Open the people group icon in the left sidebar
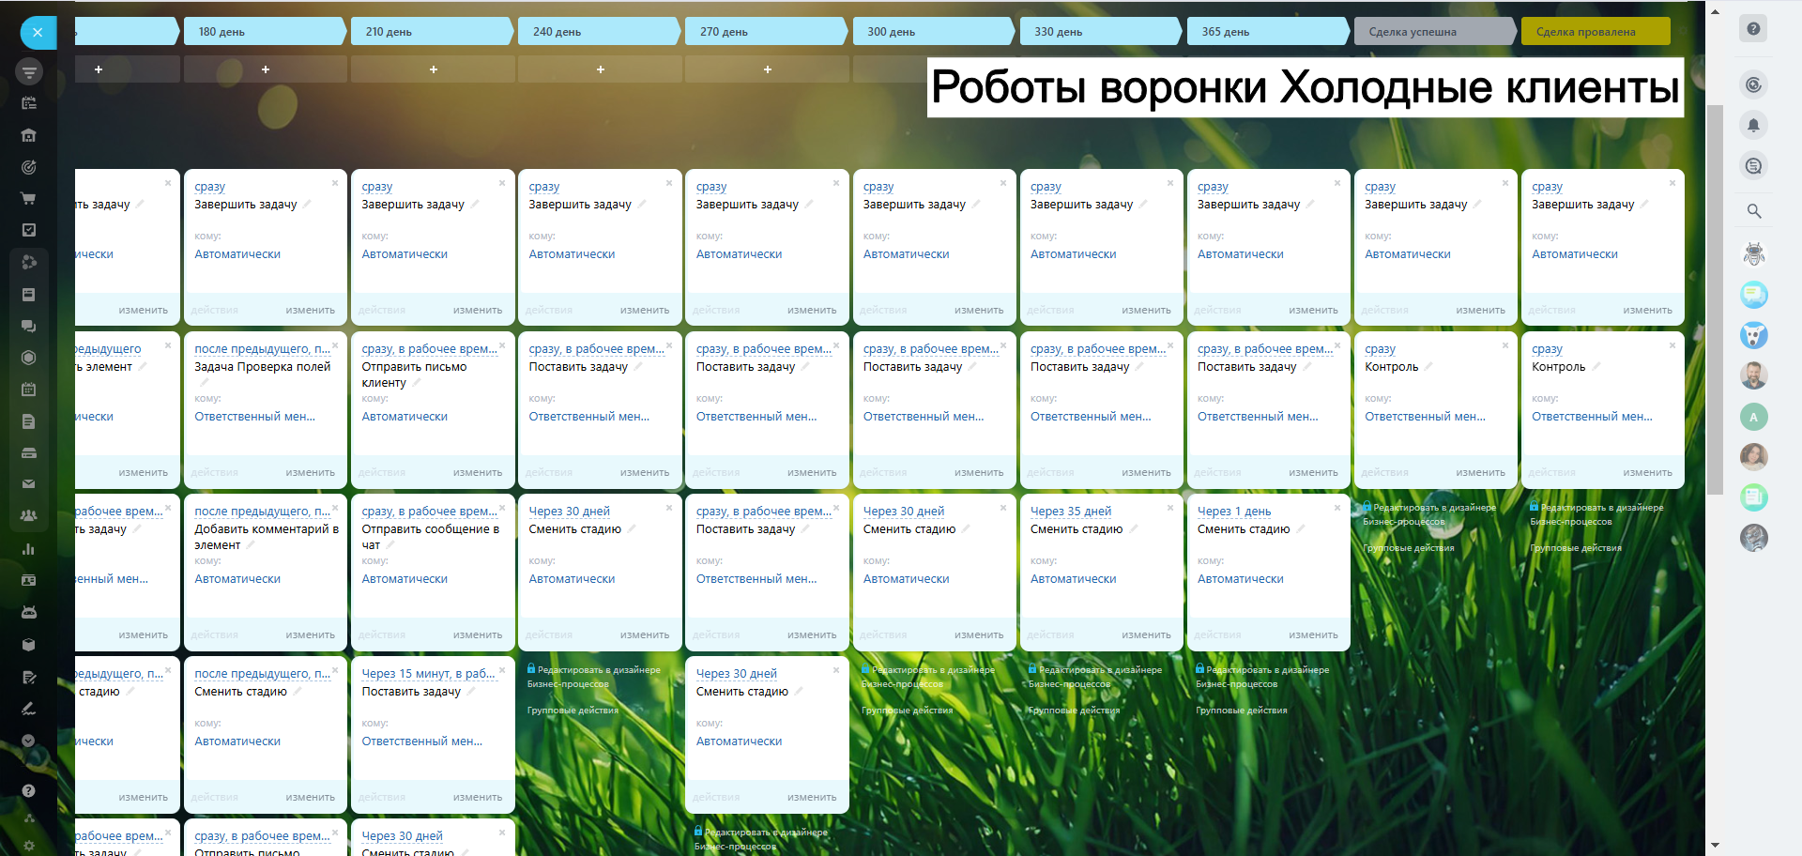This screenshot has height=856, width=1802. [x=29, y=516]
